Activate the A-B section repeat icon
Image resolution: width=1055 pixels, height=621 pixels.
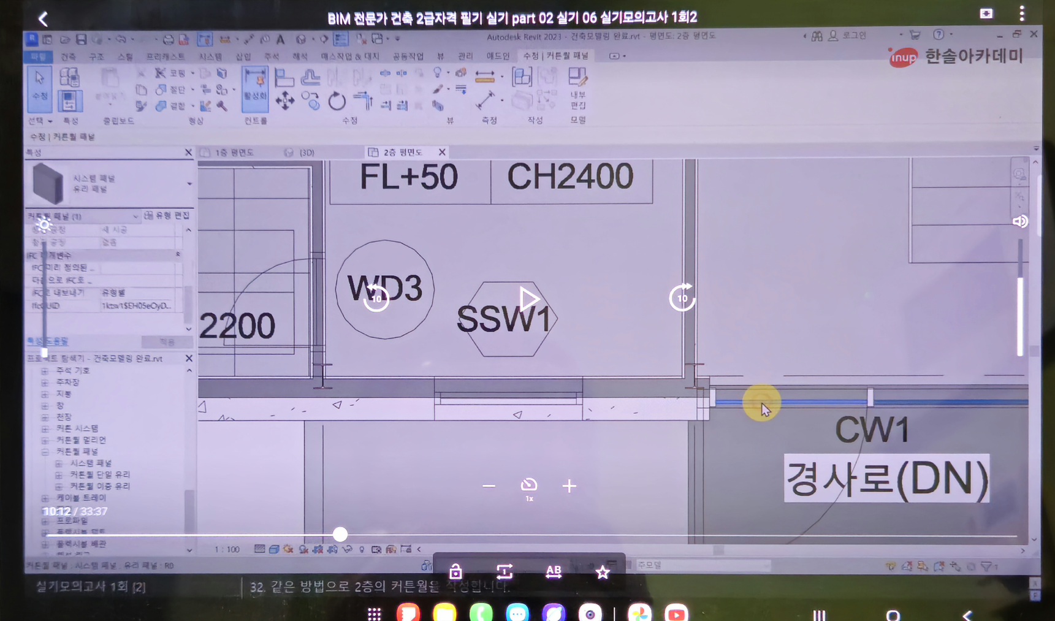click(x=554, y=572)
